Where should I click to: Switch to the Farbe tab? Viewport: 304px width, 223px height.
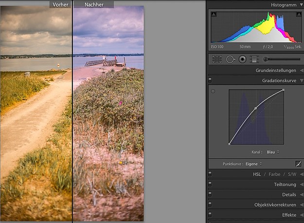[274, 174]
